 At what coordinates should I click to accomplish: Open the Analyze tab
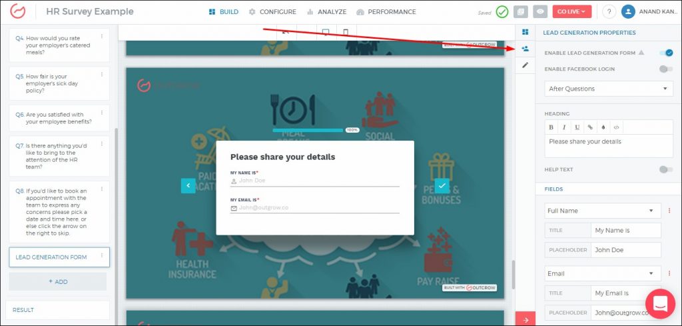[327, 11]
